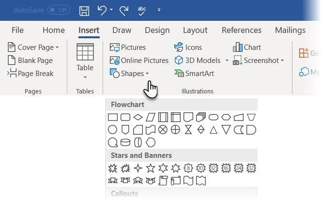This screenshot has height=200, width=321.
Task: Select the flowchart Summing Junction shape
Action: (x=163, y=130)
